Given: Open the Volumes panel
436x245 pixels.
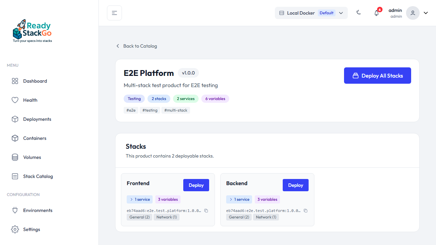Looking at the screenshot, I should [x=32, y=157].
